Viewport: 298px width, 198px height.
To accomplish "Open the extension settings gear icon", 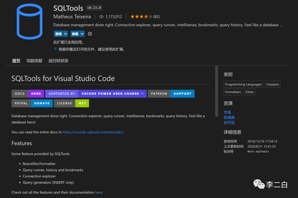I will 90,34.
